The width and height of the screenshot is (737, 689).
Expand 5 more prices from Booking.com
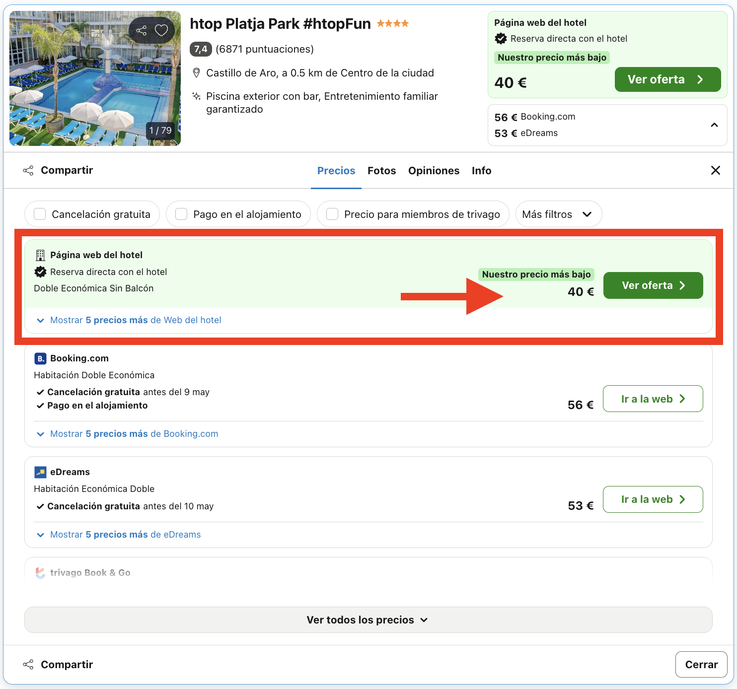pyautogui.click(x=134, y=434)
